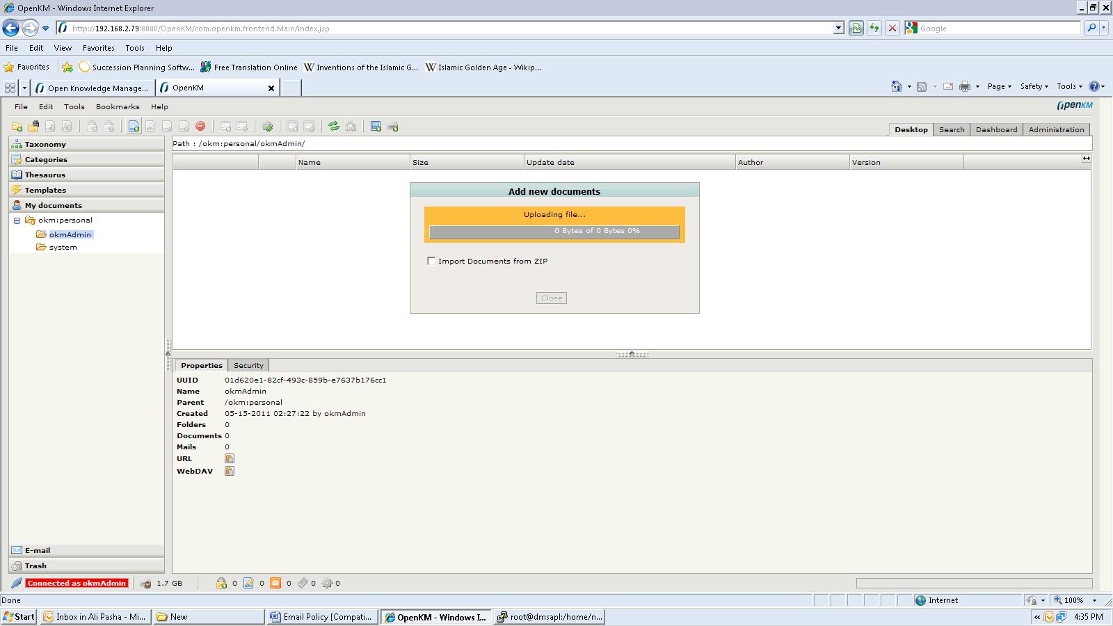Click the upload progress bar

(554, 232)
